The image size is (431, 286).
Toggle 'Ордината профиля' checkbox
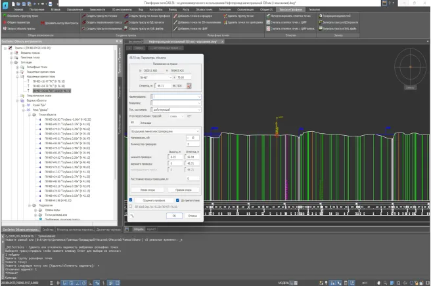tap(131, 199)
